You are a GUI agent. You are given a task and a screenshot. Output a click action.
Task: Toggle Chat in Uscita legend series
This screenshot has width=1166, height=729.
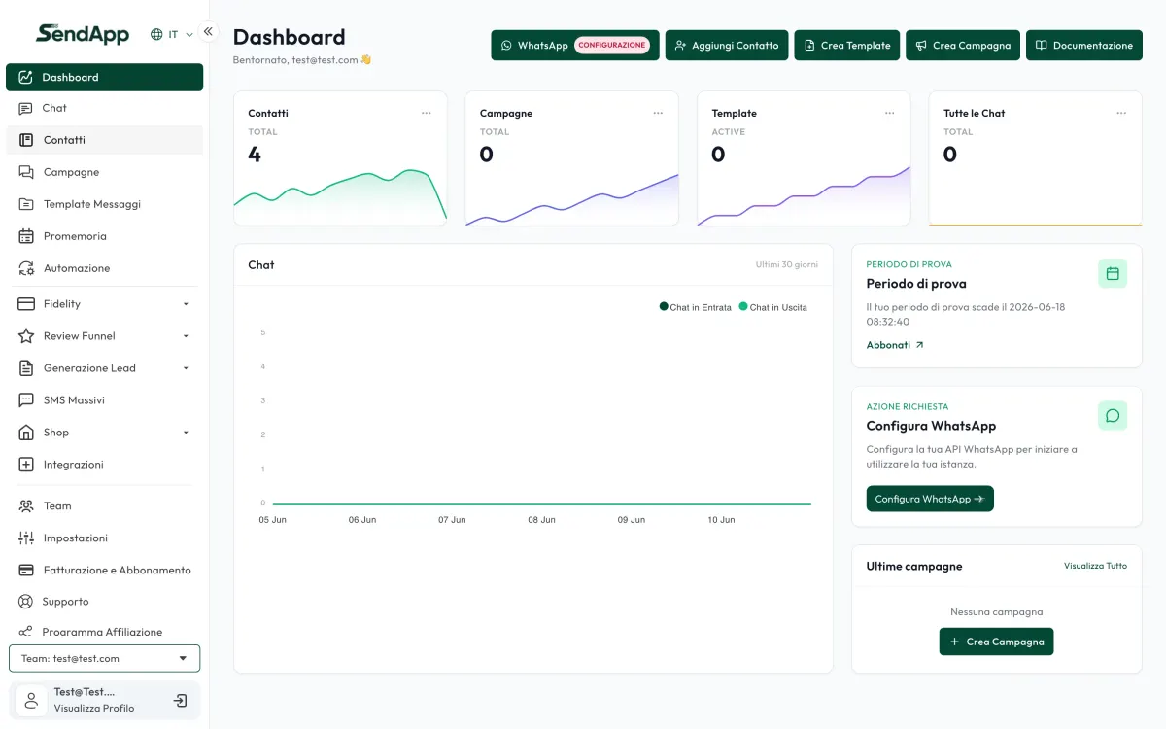tap(772, 307)
